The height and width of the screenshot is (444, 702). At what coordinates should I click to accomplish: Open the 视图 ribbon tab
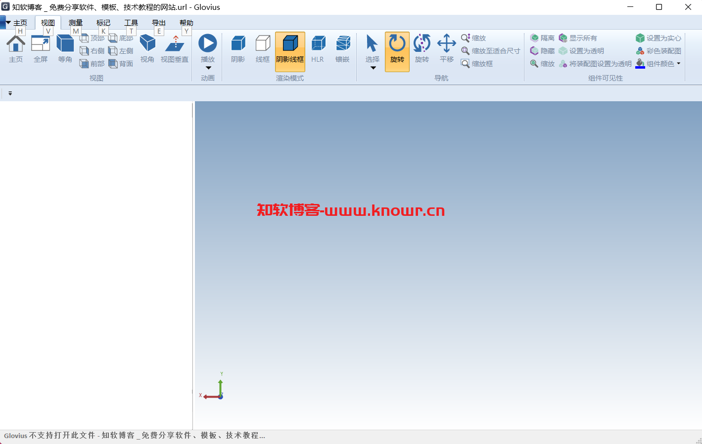[48, 23]
